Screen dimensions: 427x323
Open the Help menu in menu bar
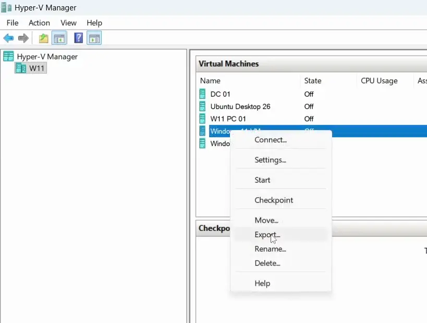pyautogui.click(x=94, y=23)
